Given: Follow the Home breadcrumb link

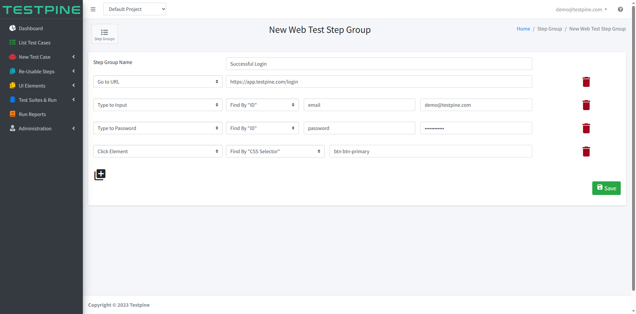Looking at the screenshot, I should pyautogui.click(x=523, y=29).
